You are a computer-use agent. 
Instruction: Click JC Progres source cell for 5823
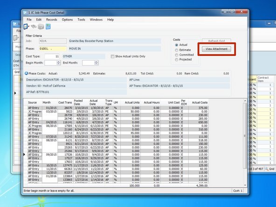34,111
